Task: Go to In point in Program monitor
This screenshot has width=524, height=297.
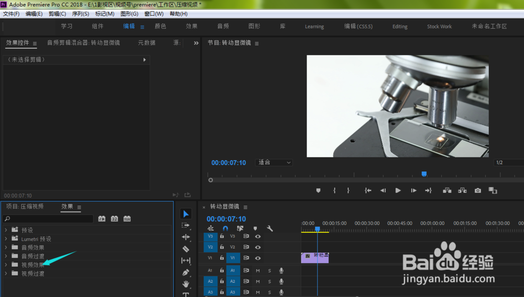Action: 368,191
